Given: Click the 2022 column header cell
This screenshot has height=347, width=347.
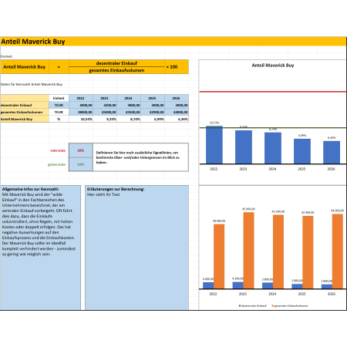Looking at the screenshot, I should (81, 98).
